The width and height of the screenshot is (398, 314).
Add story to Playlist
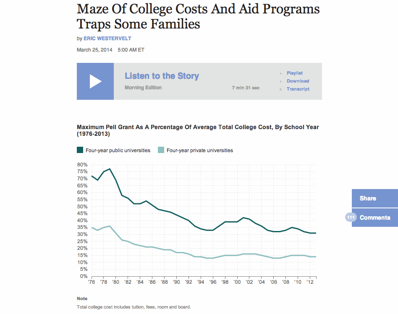point(295,73)
